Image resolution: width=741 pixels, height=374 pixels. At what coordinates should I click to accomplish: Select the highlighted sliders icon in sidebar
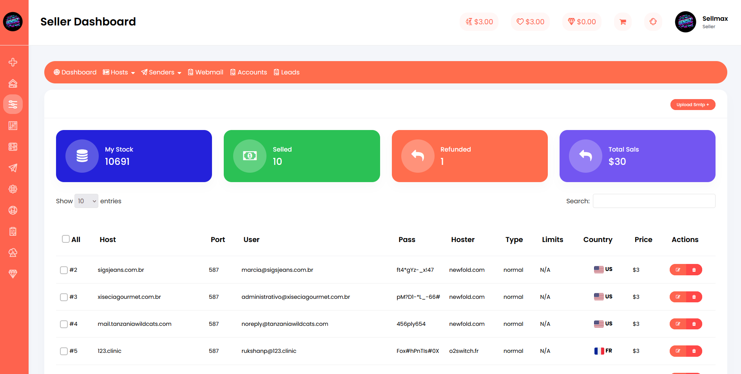coord(13,104)
